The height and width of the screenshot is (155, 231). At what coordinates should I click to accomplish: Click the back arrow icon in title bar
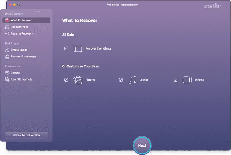(x=109, y=5)
